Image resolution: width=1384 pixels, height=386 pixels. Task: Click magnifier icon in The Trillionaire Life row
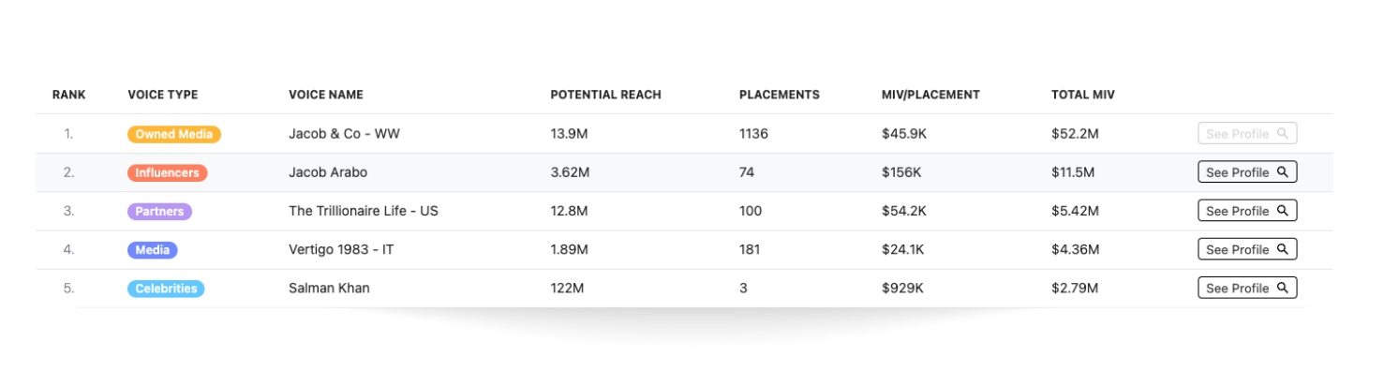[1283, 211]
